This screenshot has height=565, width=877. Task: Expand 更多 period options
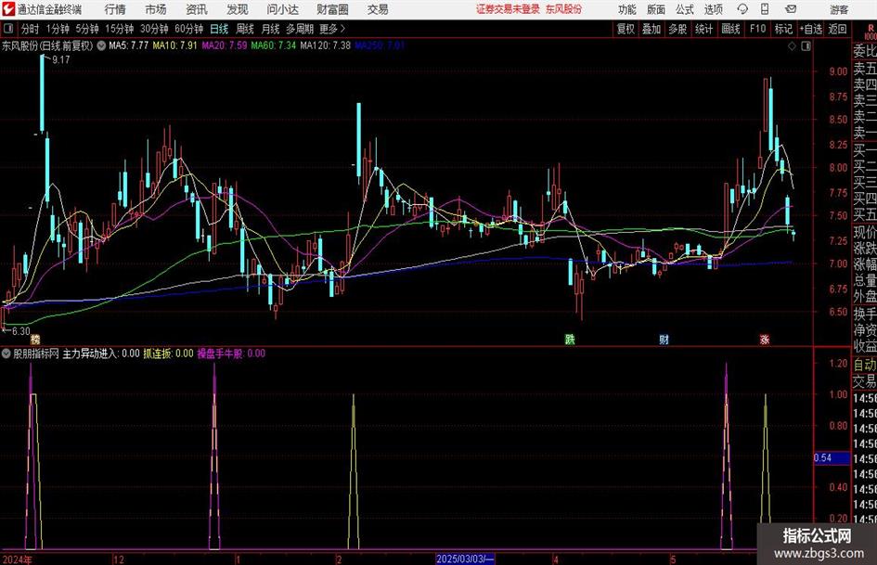click(x=332, y=29)
